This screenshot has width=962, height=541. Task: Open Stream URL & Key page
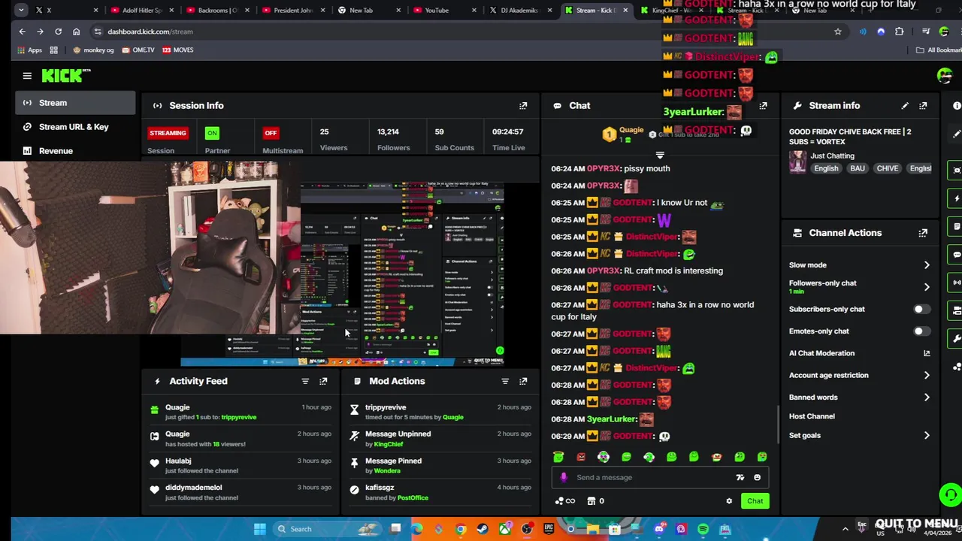click(x=75, y=127)
